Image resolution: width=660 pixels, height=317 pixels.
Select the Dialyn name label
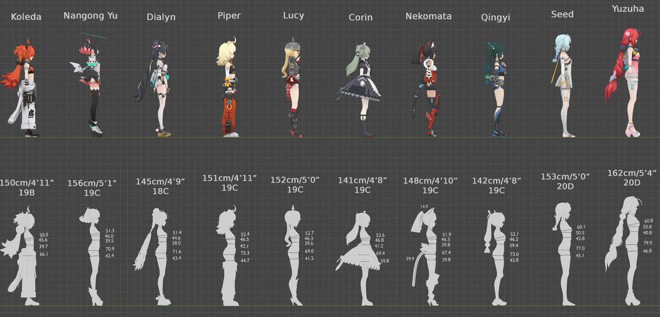[161, 17]
